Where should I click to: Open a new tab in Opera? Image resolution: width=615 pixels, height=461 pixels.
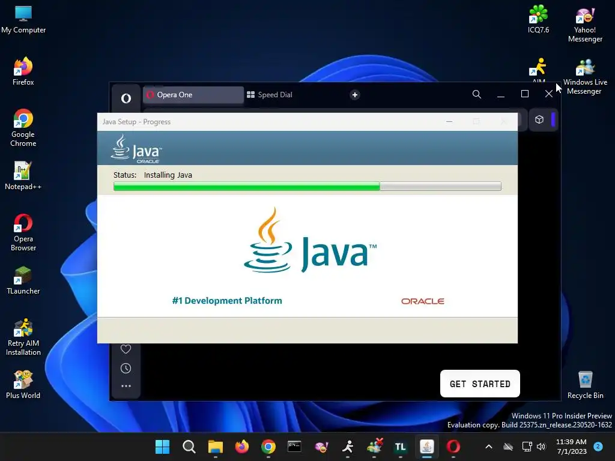pos(354,95)
